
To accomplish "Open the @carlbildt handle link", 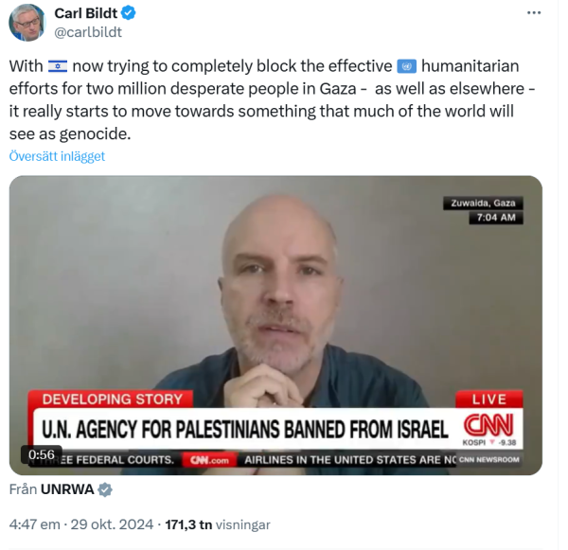I will click(x=88, y=32).
